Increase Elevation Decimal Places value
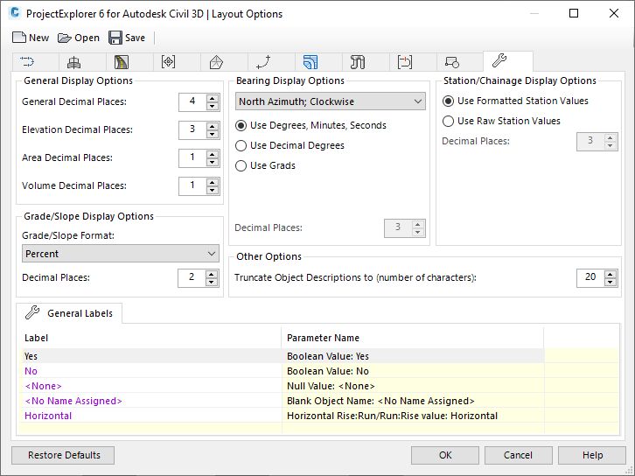This screenshot has width=635, height=476. tap(213, 126)
